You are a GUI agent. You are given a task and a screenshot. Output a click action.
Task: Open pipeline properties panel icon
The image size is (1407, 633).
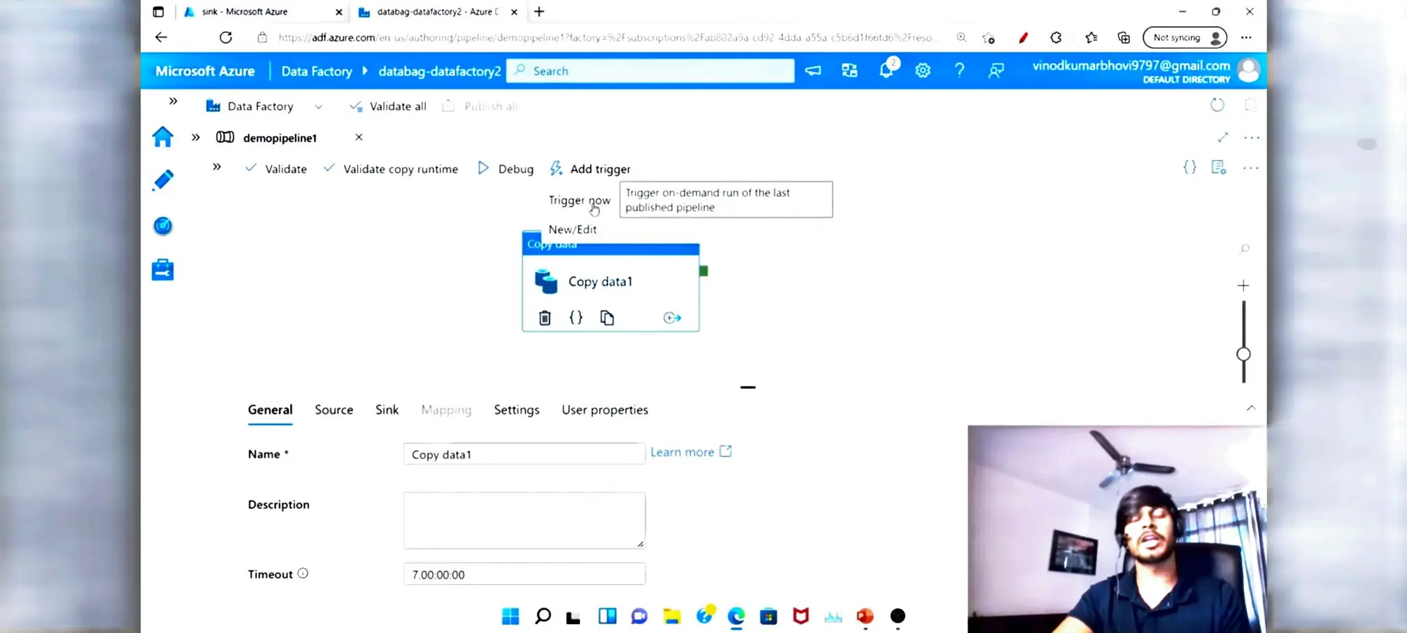[1219, 167]
